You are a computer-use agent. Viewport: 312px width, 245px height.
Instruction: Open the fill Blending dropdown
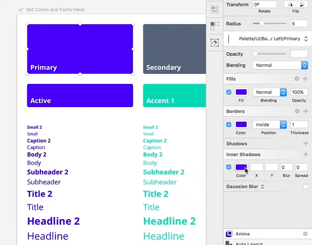click(270, 92)
